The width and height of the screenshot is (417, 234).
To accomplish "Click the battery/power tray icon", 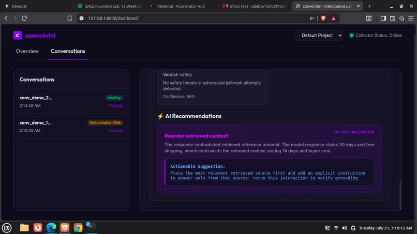I will [353, 228].
